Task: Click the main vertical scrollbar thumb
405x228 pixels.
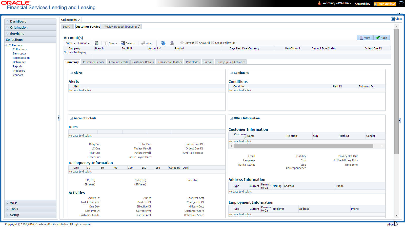Action: (x=396, y=91)
